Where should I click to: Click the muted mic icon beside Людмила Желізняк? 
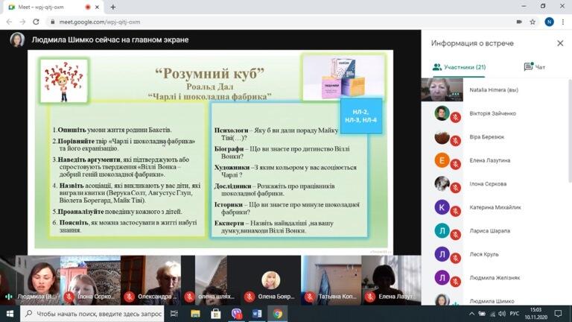[455, 282]
